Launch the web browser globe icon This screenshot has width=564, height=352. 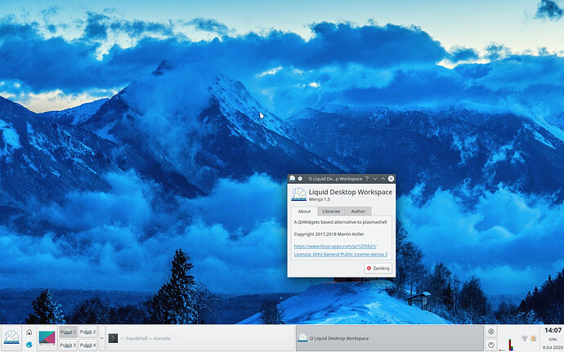pos(29,345)
